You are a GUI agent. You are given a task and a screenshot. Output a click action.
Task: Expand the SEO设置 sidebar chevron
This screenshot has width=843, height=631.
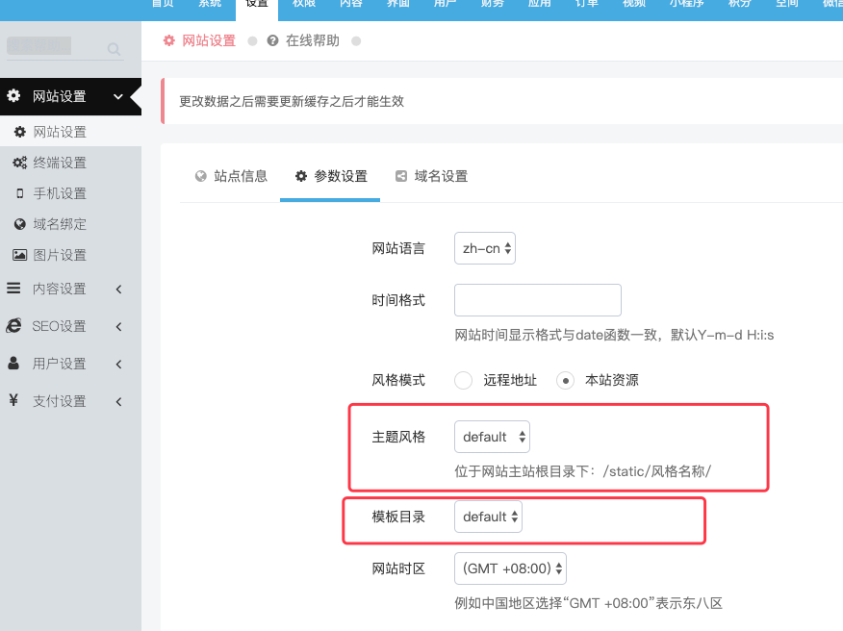(x=118, y=326)
